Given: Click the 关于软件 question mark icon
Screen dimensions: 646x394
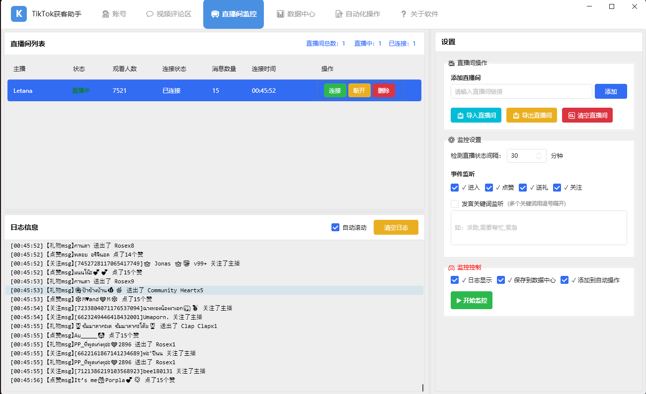Looking at the screenshot, I should coord(404,14).
